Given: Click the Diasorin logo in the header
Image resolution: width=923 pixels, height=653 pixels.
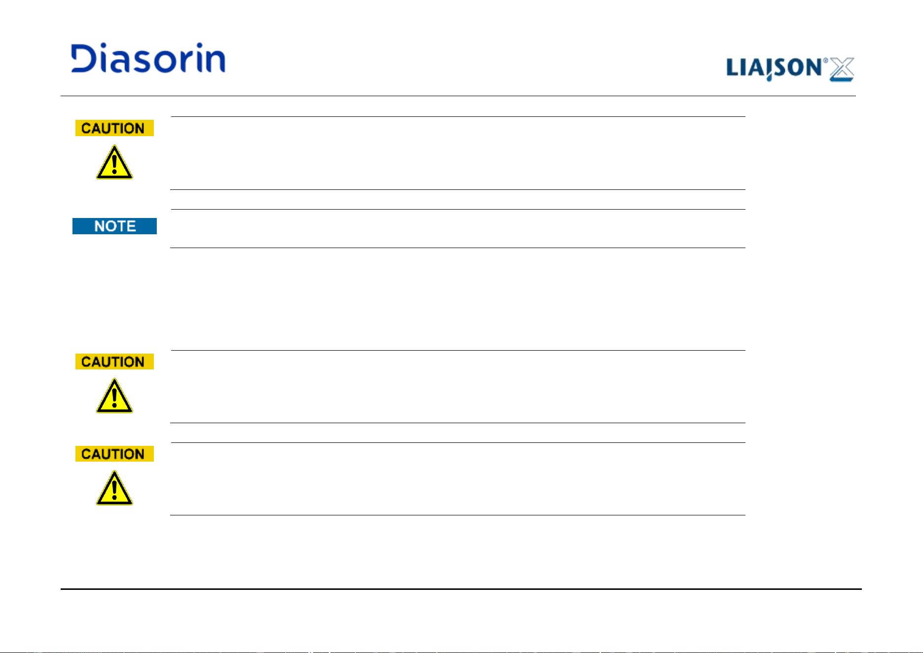Looking at the screenshot, I should click(x=148, y=58).
